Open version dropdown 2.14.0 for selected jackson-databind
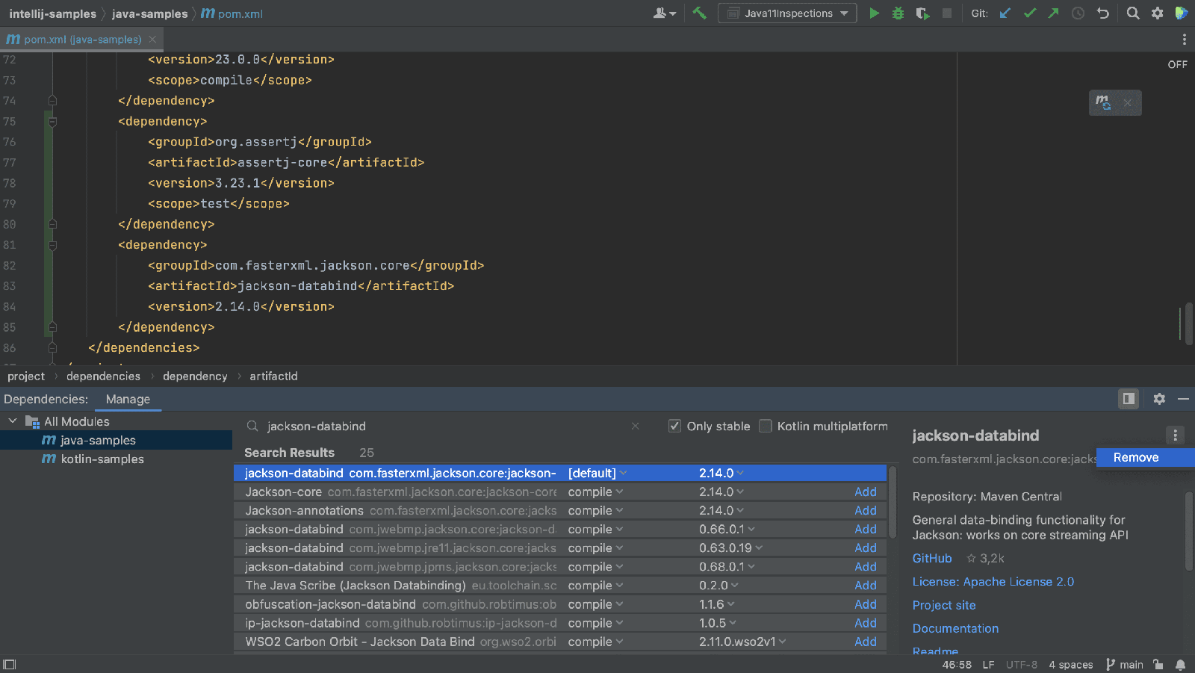Viewport: 1195px width, 673px height. coord(721,473)
